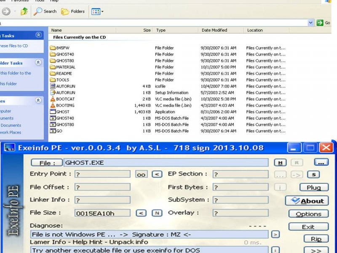Screen dimensions: 337x253
Task: Click the EP Section value field
Action: tap(241, 174)
